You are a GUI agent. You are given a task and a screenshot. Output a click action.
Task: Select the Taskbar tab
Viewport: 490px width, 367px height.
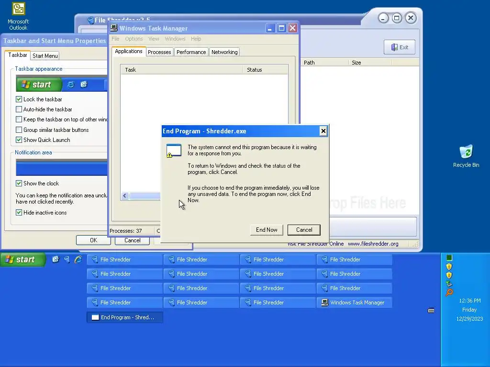point(18,55)
